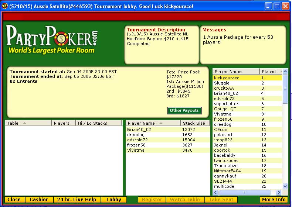Image resolution: width=292 pixels, height=207 pixels.
Task: Select edsroln72 in the standings list
Action: coord(247,99)
